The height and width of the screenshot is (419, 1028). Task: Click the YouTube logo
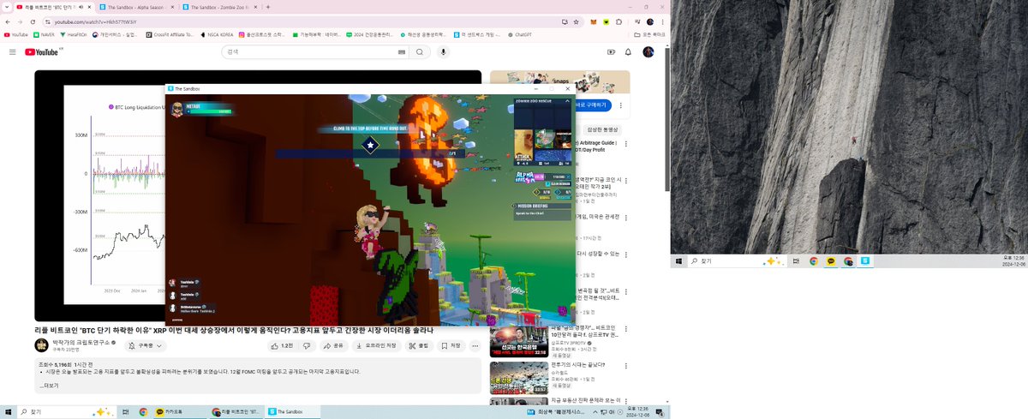[x=42, y=52]
